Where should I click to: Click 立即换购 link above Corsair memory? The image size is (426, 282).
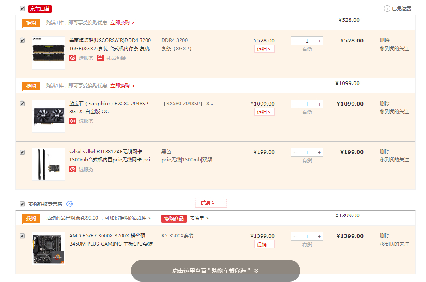click(122, 23)
